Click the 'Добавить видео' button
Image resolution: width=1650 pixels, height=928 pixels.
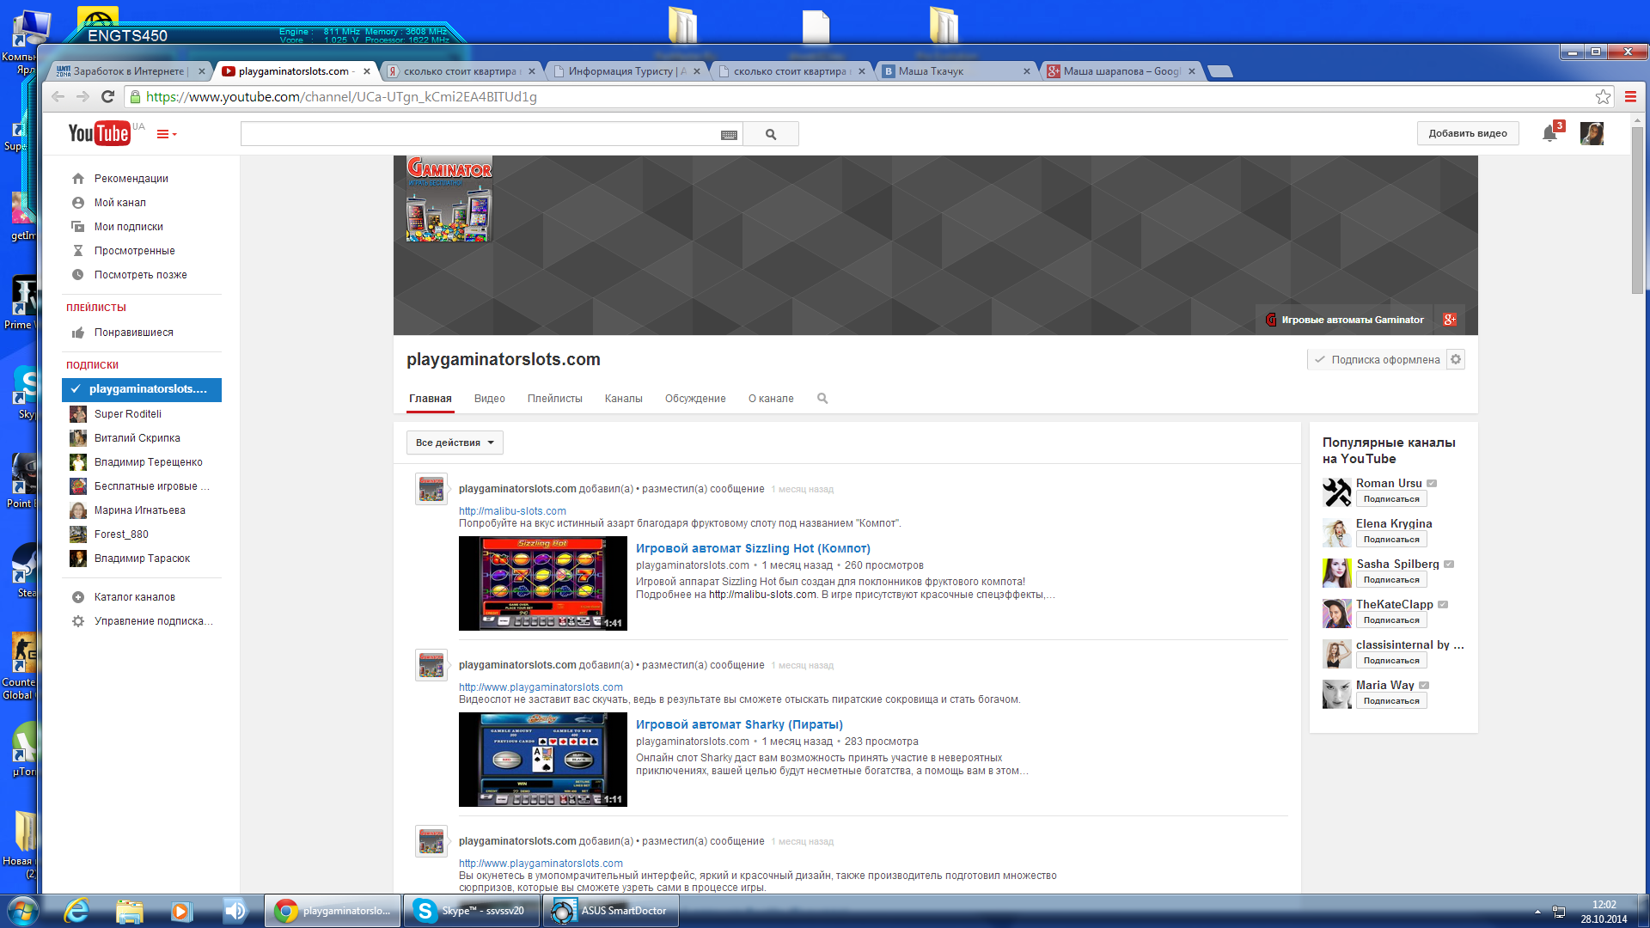click(x=1467, y=133)
